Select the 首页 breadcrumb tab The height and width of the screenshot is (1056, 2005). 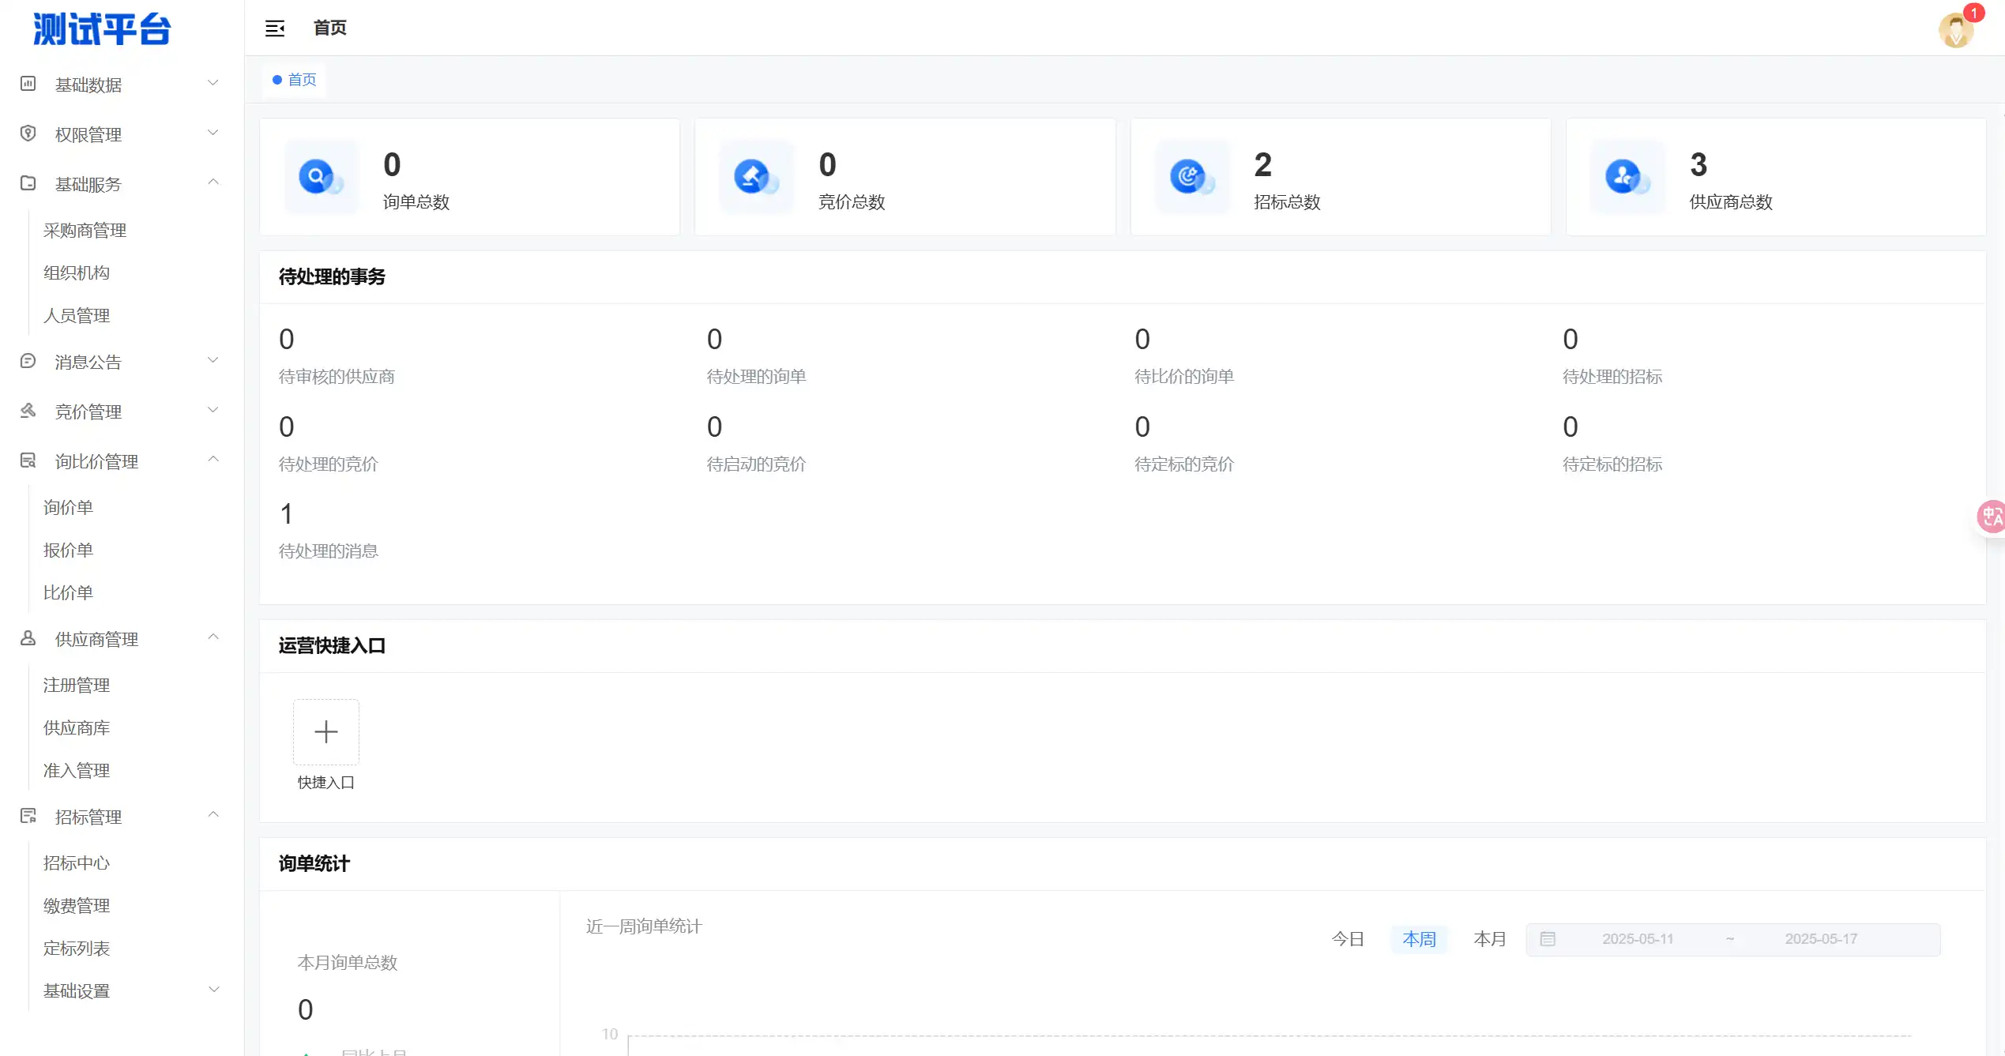294,80
